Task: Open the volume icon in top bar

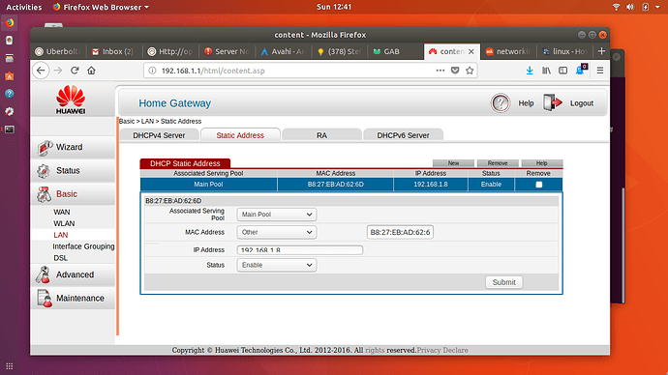Action: (630, 7)
